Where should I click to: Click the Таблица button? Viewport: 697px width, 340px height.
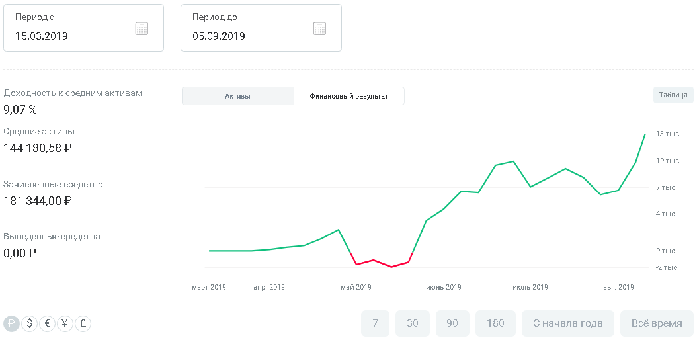(x=673, y=95)
